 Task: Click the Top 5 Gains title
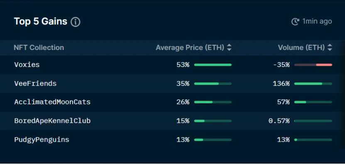click(x=41, y=21)
